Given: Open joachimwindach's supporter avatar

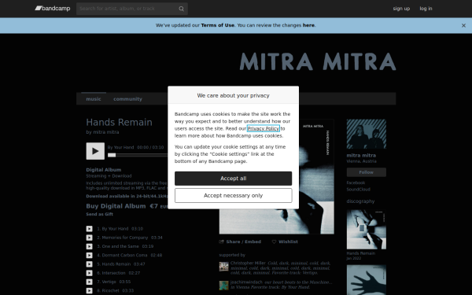Looking at the screenshot, I should (223, 286).
